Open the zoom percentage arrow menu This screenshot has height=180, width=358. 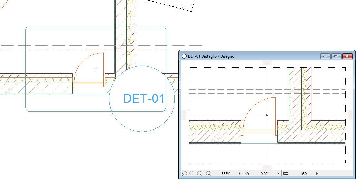(240, 173)
